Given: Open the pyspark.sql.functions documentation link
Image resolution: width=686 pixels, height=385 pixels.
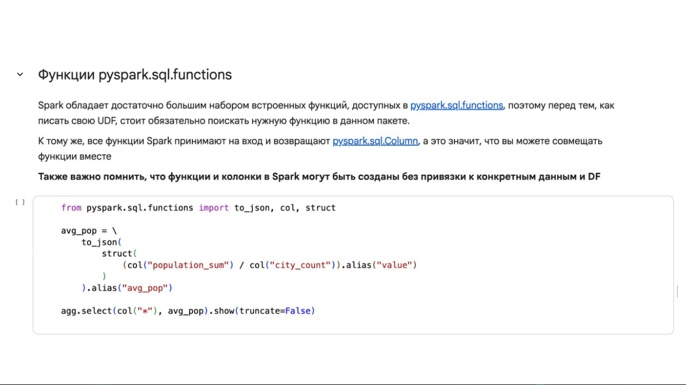Looking at the screenshot, I should [x=457, y=105].
